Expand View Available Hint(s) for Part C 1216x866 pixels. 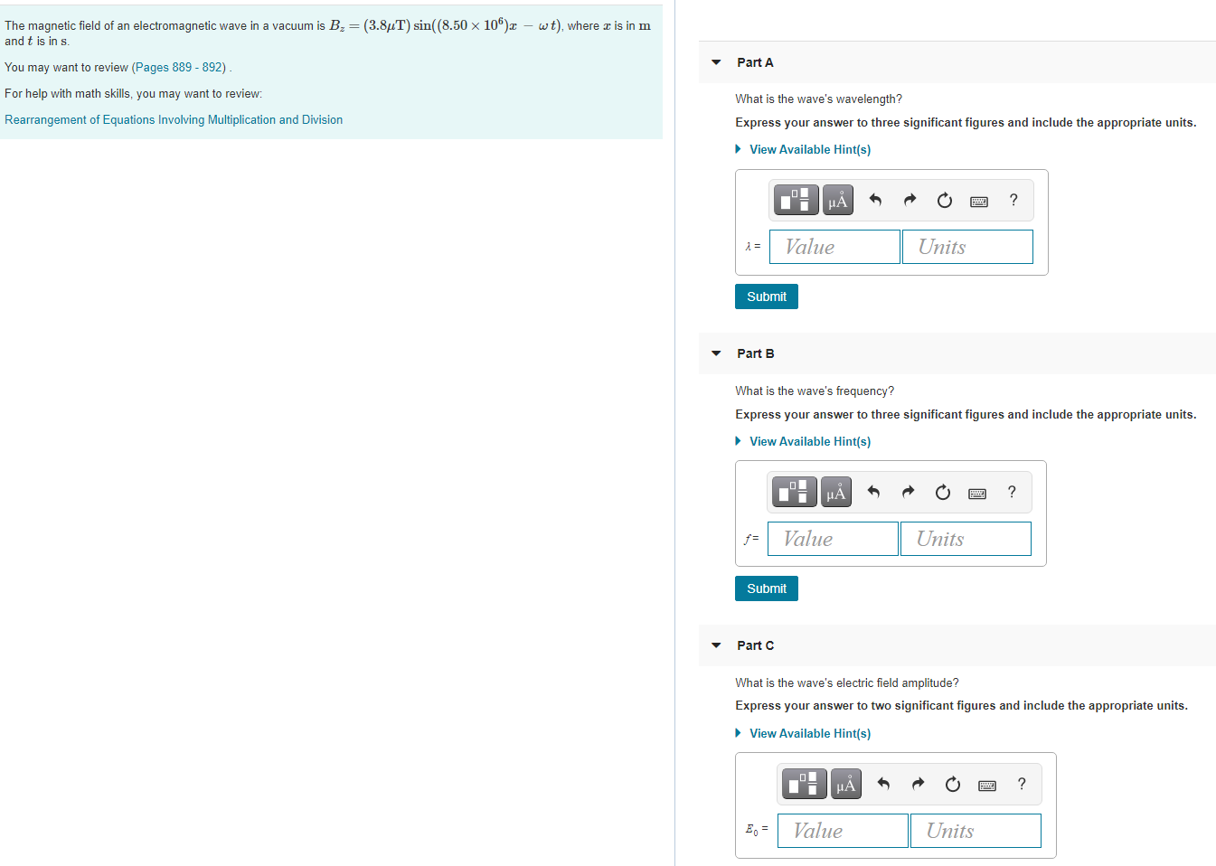point(803,733)
